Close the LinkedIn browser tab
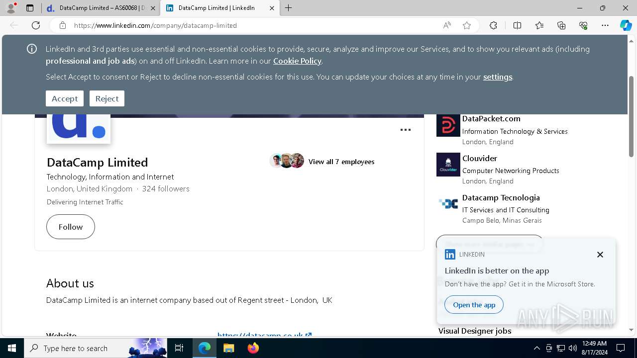This screenshot has height=358, width=637. coord(272,8)
